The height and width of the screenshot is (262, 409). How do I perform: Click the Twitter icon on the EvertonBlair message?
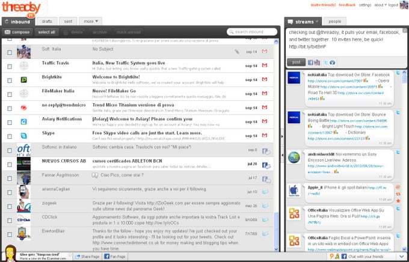[x=265, y=234]
